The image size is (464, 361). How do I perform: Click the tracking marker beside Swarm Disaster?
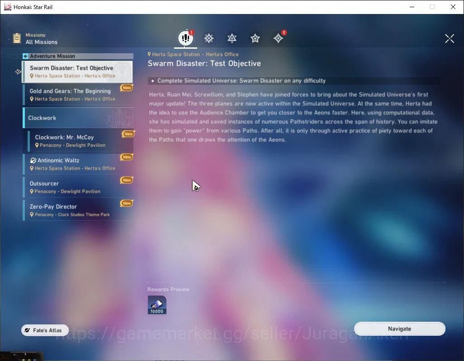pyautogui.click(x=18, y=72)
